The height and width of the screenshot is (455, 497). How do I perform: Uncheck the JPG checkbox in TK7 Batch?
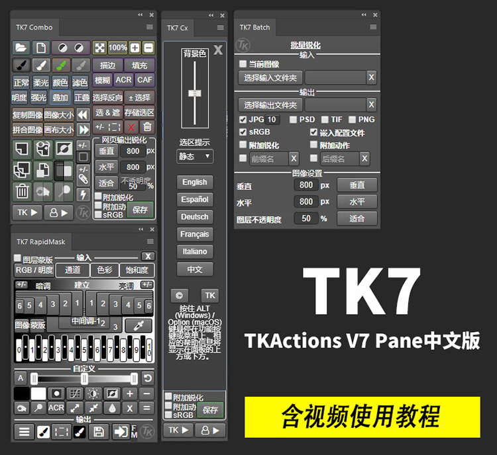pos(243,120)
